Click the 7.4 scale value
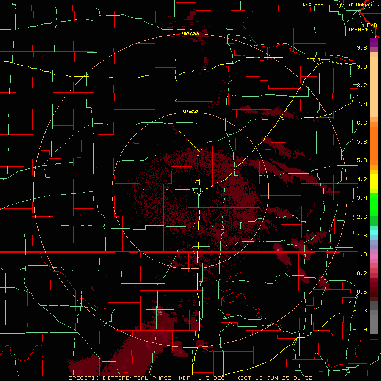381x381 pixels. 362,104
